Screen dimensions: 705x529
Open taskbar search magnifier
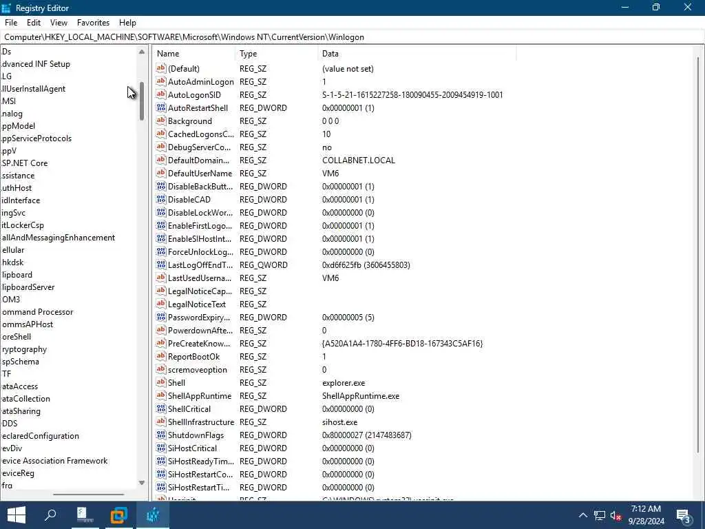[x=50, y=515]
